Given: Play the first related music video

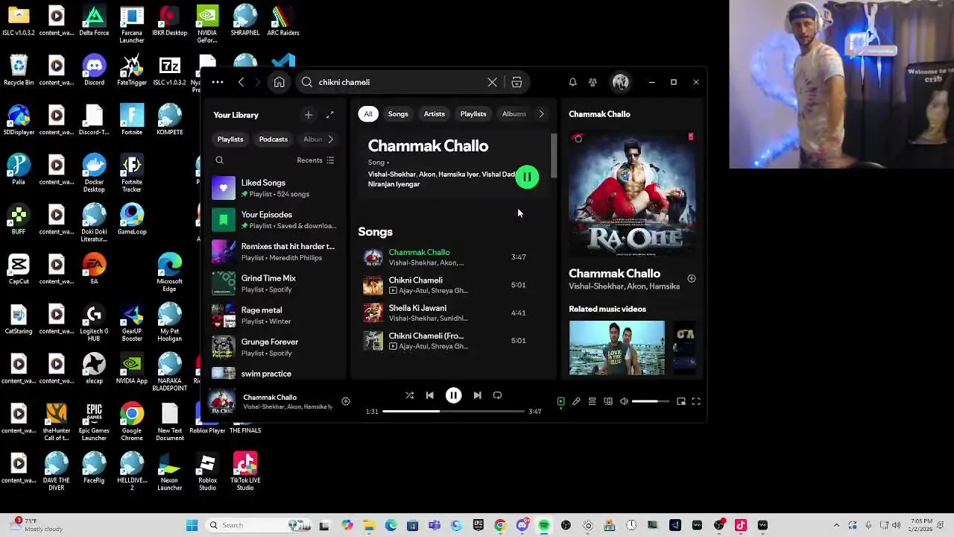Looking at the screenshot, I should tap(616, 348).
